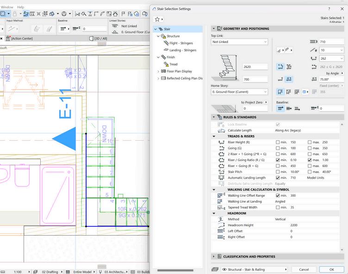Click the stair height field showing 2620
Screen dimensions: 348x274
(x=255, y=67)
